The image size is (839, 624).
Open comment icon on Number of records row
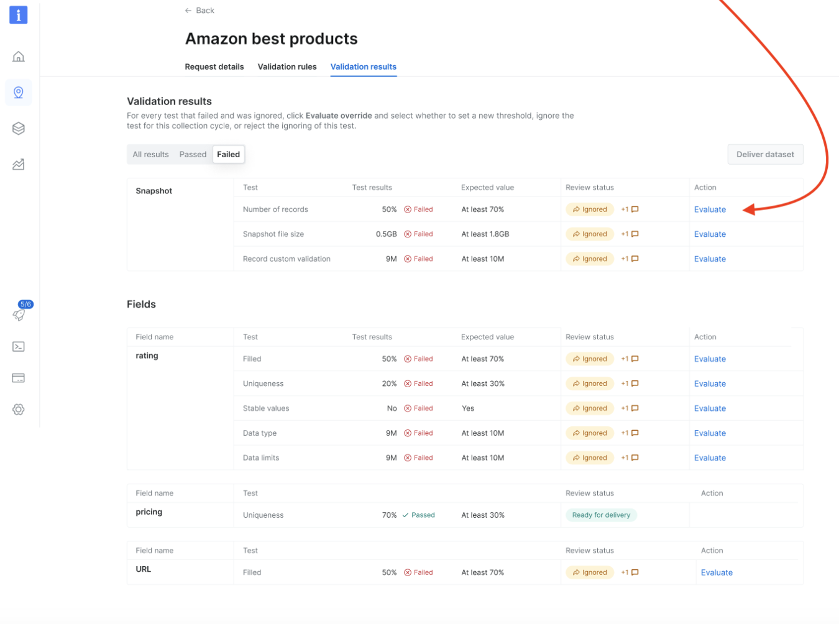[635, 209]
